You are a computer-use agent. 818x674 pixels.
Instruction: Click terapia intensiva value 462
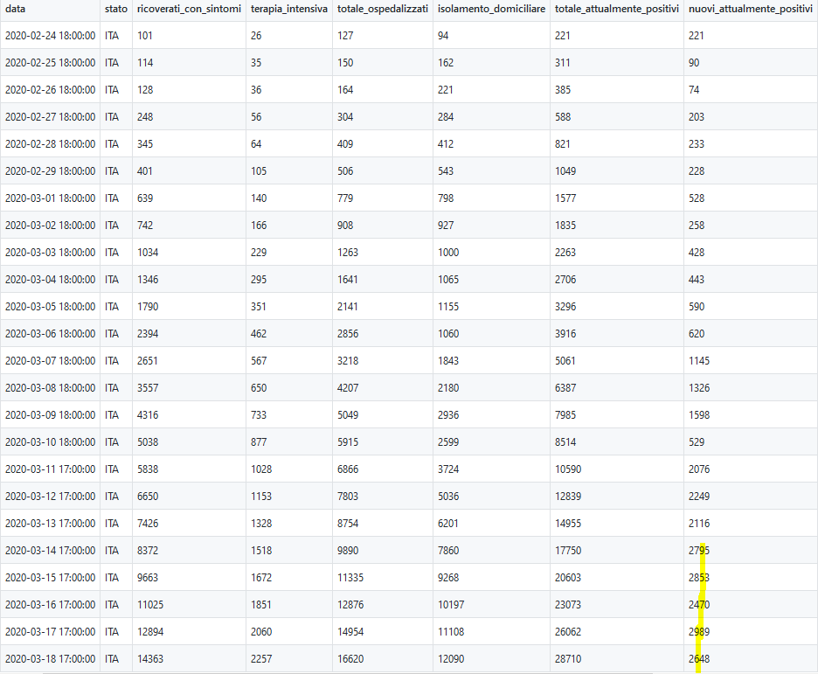tap(259, 334)
